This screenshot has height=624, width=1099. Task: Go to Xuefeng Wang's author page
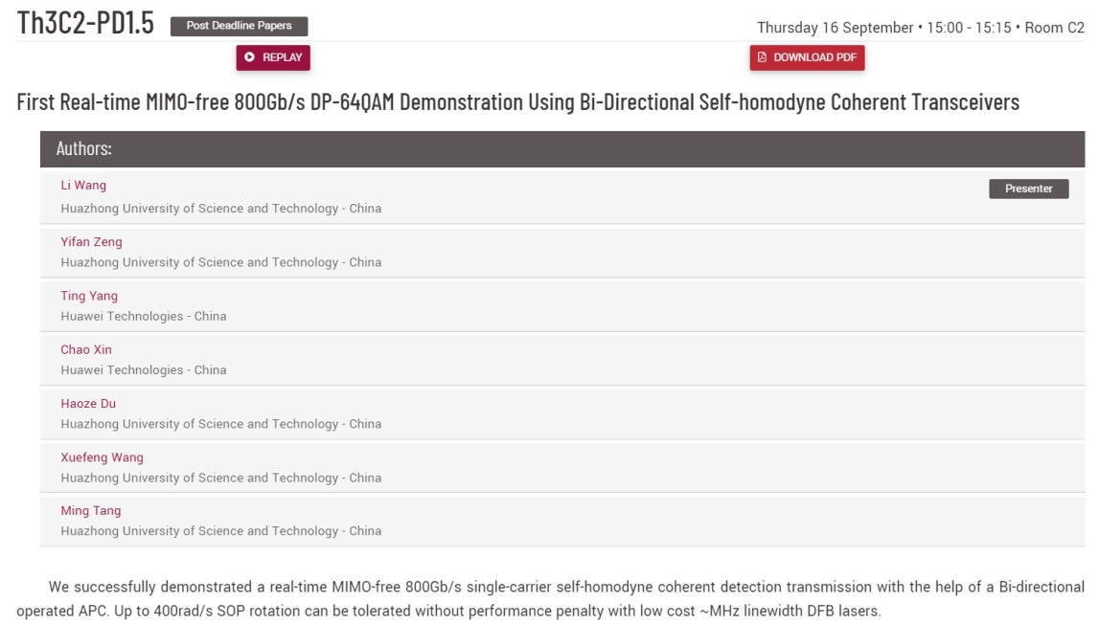click(102, 457)
